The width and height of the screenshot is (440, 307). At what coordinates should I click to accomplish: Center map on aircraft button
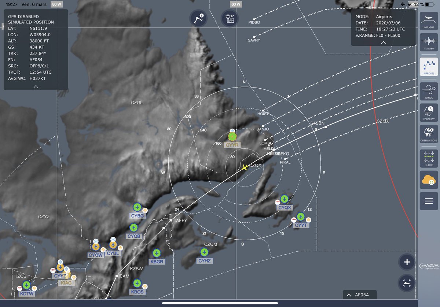pos(407,283)
